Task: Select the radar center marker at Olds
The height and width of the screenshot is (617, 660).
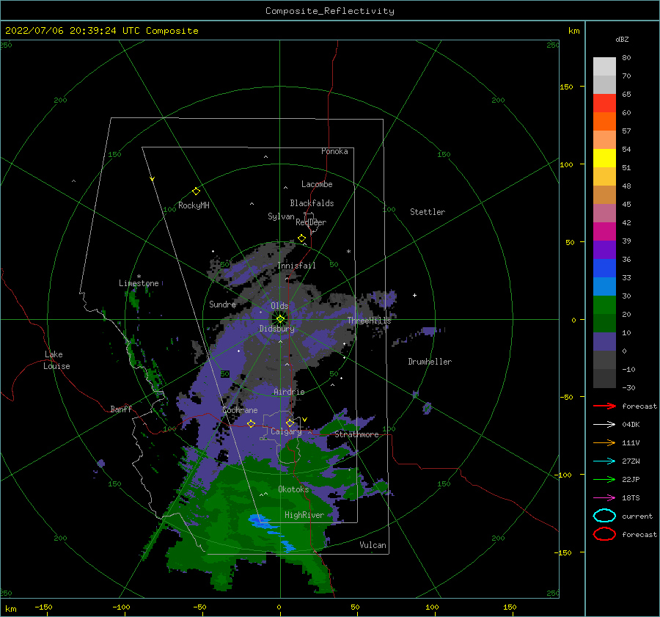Action: [x=280, y=319]
